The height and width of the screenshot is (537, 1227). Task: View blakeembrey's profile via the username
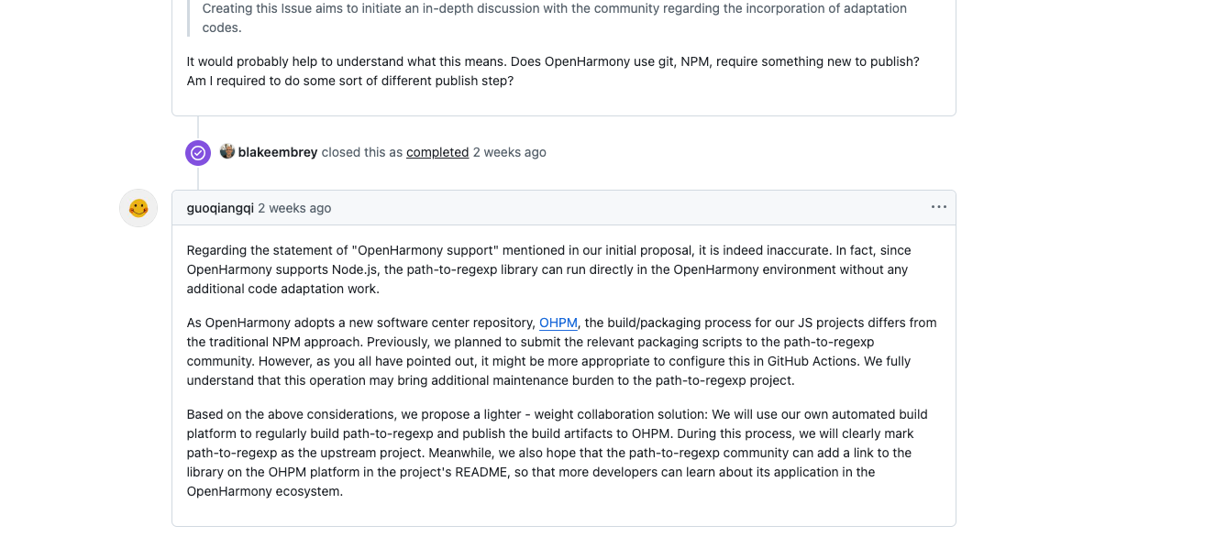tap(275, 152)
